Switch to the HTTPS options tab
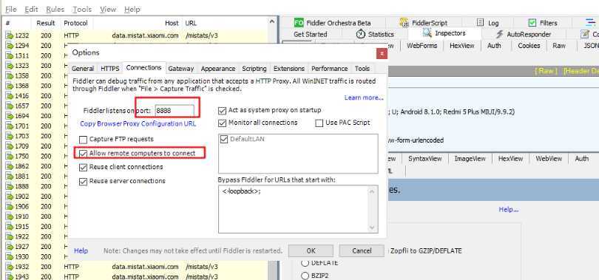The image size is (599, 280). click(110, 69)
